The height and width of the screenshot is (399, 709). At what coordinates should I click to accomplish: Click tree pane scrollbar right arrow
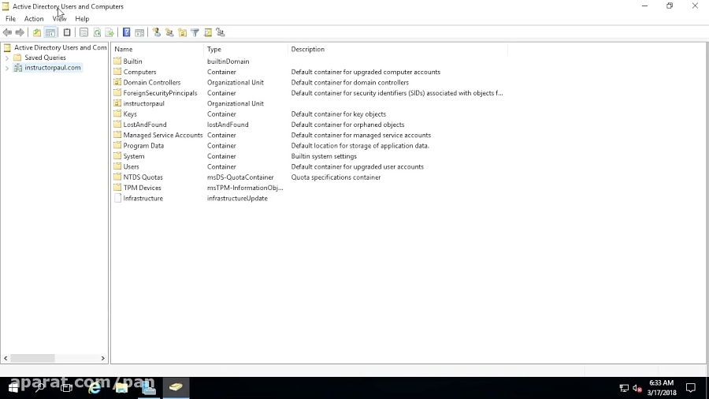[x=102, y=358]
